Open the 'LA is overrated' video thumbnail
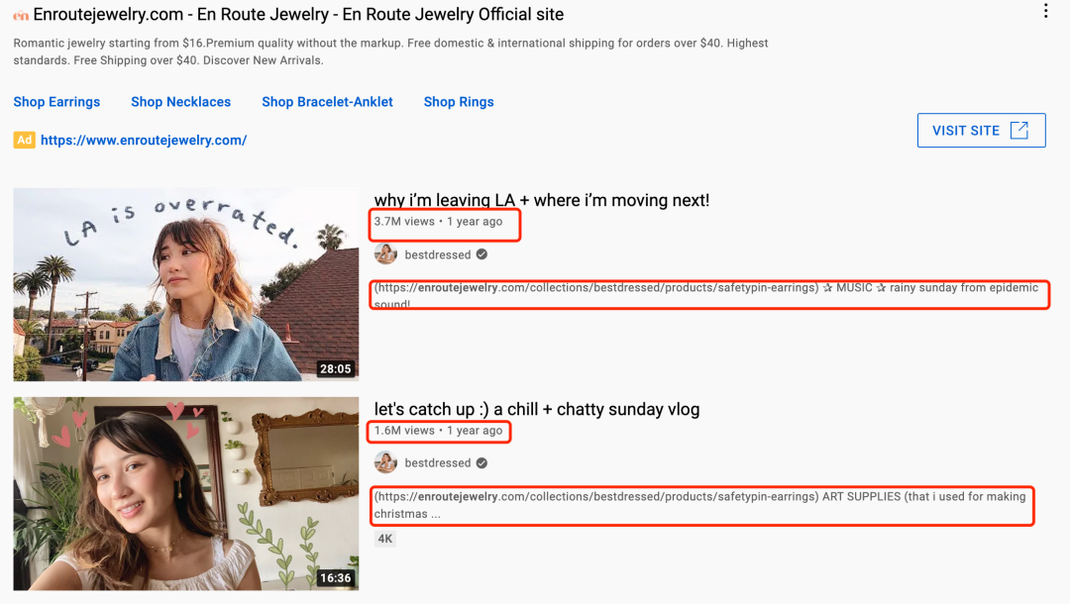Viewport: 1070px width, 604px height. pyautogui.click(x=185, y=284)
